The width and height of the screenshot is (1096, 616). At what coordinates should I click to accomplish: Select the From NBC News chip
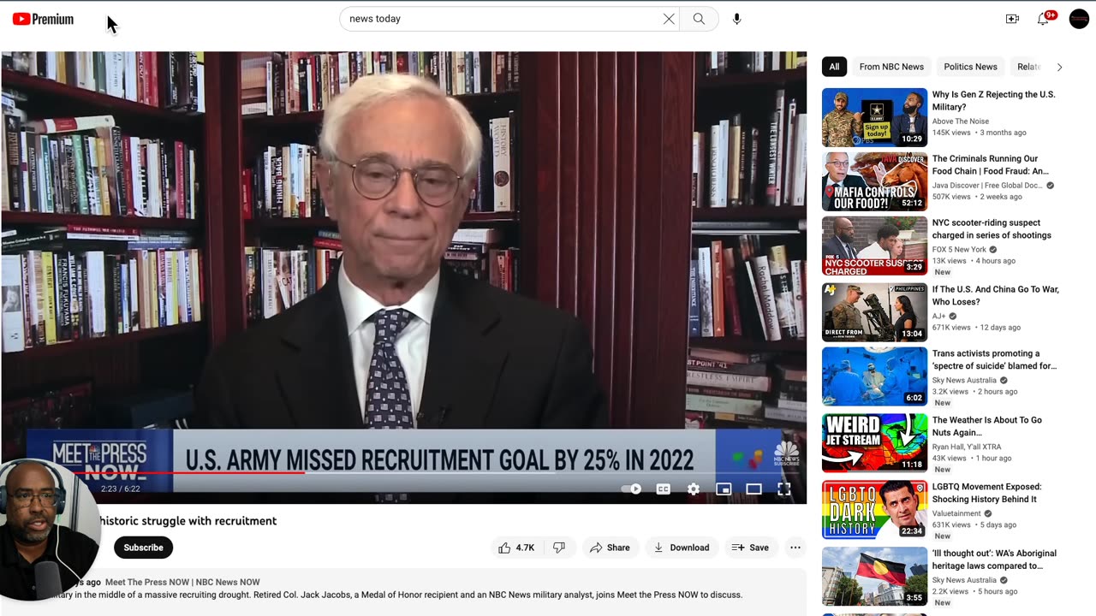pyautogui.click(x=891, y=67)
